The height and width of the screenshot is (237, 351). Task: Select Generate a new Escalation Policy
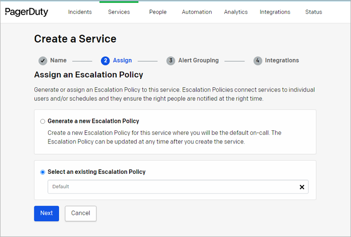click(43, 121)
